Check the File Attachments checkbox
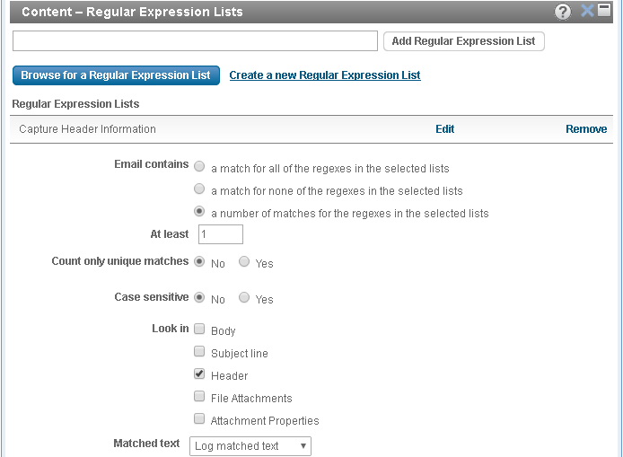Viewport: 623px width, 457px height. [199, 397]
